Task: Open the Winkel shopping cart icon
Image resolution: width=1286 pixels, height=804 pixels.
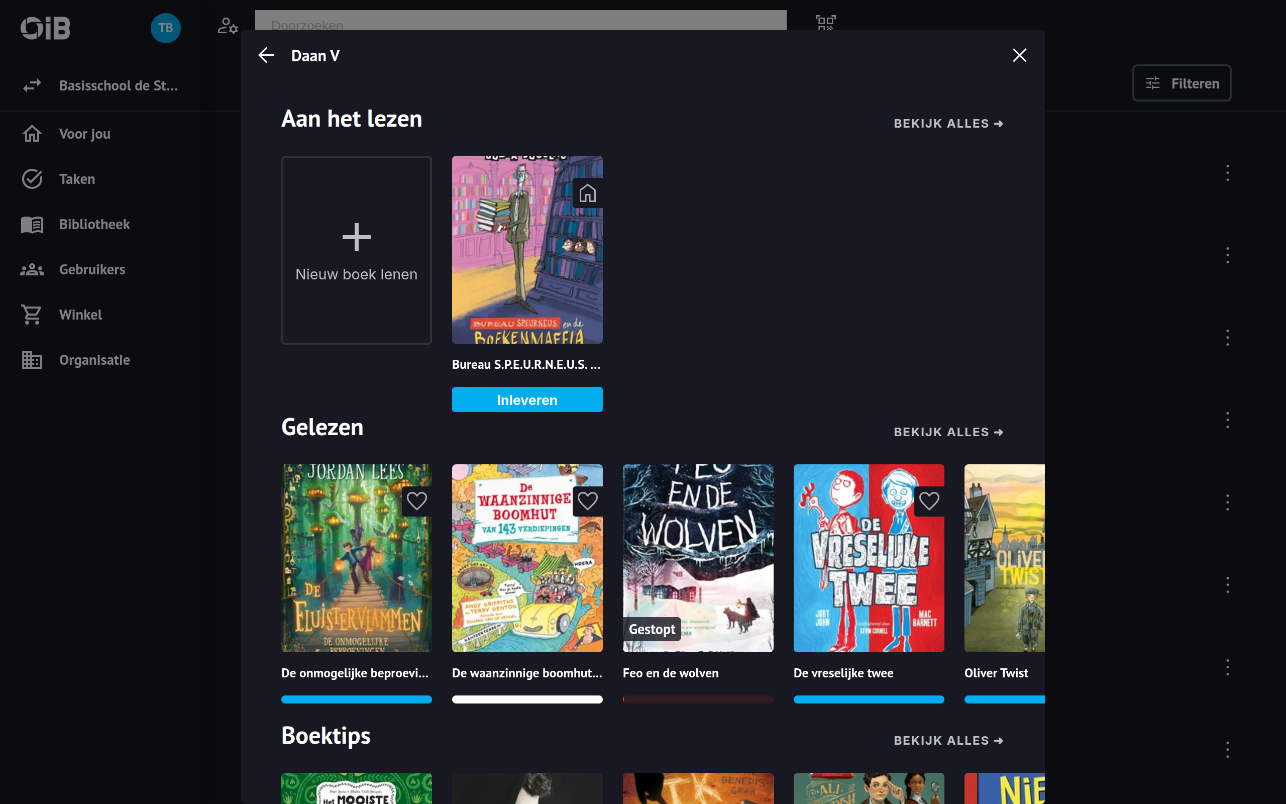Action: point(32,315)
